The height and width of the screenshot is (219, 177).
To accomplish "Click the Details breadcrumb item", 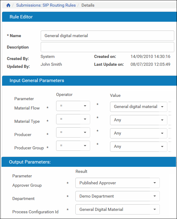I will [x=88, y=5].
